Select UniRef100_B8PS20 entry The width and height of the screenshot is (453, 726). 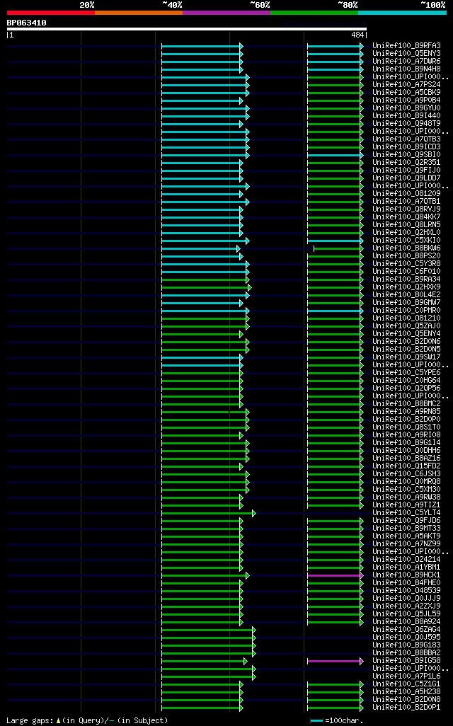click(x=407, y=255)
